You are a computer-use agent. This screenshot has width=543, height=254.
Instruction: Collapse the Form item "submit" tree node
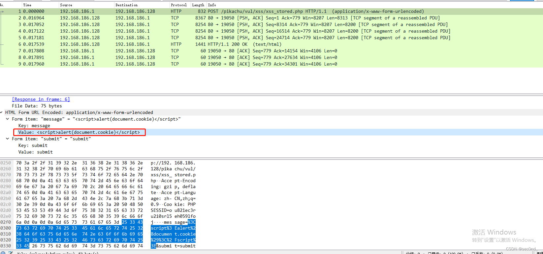(x=7, y=139)
